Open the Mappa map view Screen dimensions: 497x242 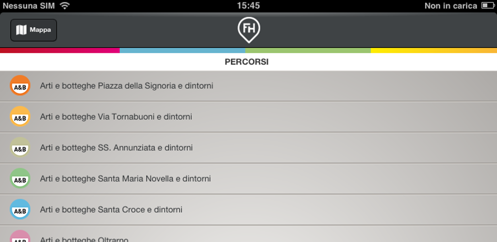tap(33, 30)
